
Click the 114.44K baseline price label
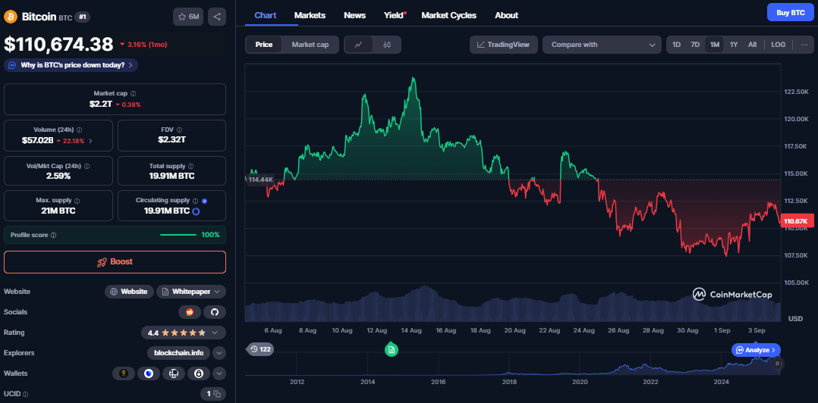pyautogui.click(x=260, y=180)
